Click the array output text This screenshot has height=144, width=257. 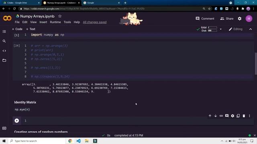[x=75, y=88]
